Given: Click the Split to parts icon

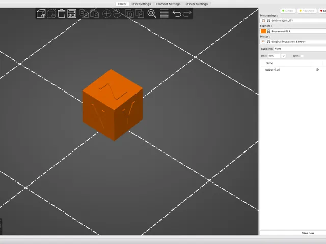Looking at the screenshot, I should 140,14.
